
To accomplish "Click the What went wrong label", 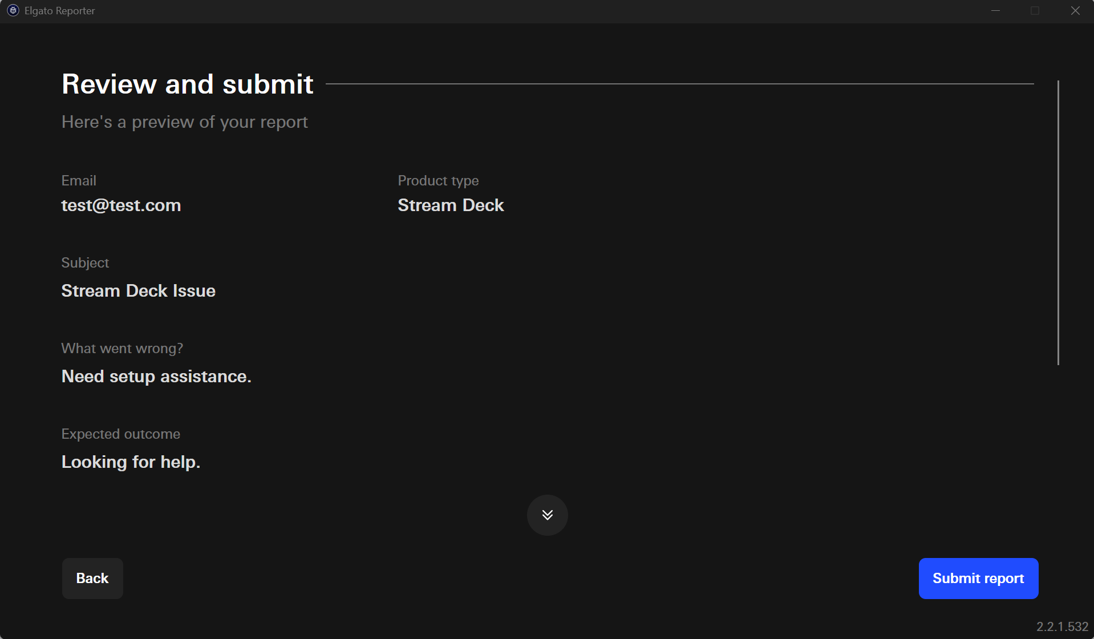I will coord(122,348).
